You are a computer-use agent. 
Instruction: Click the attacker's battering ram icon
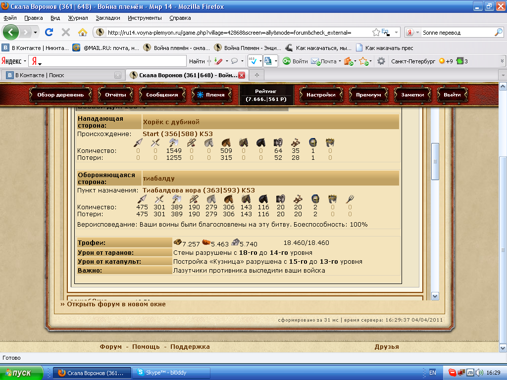click(x=278, y=142)
